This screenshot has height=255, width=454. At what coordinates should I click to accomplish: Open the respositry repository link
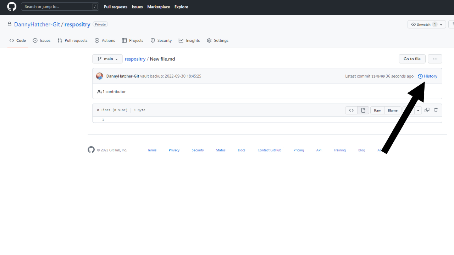(x=135, y=59)
